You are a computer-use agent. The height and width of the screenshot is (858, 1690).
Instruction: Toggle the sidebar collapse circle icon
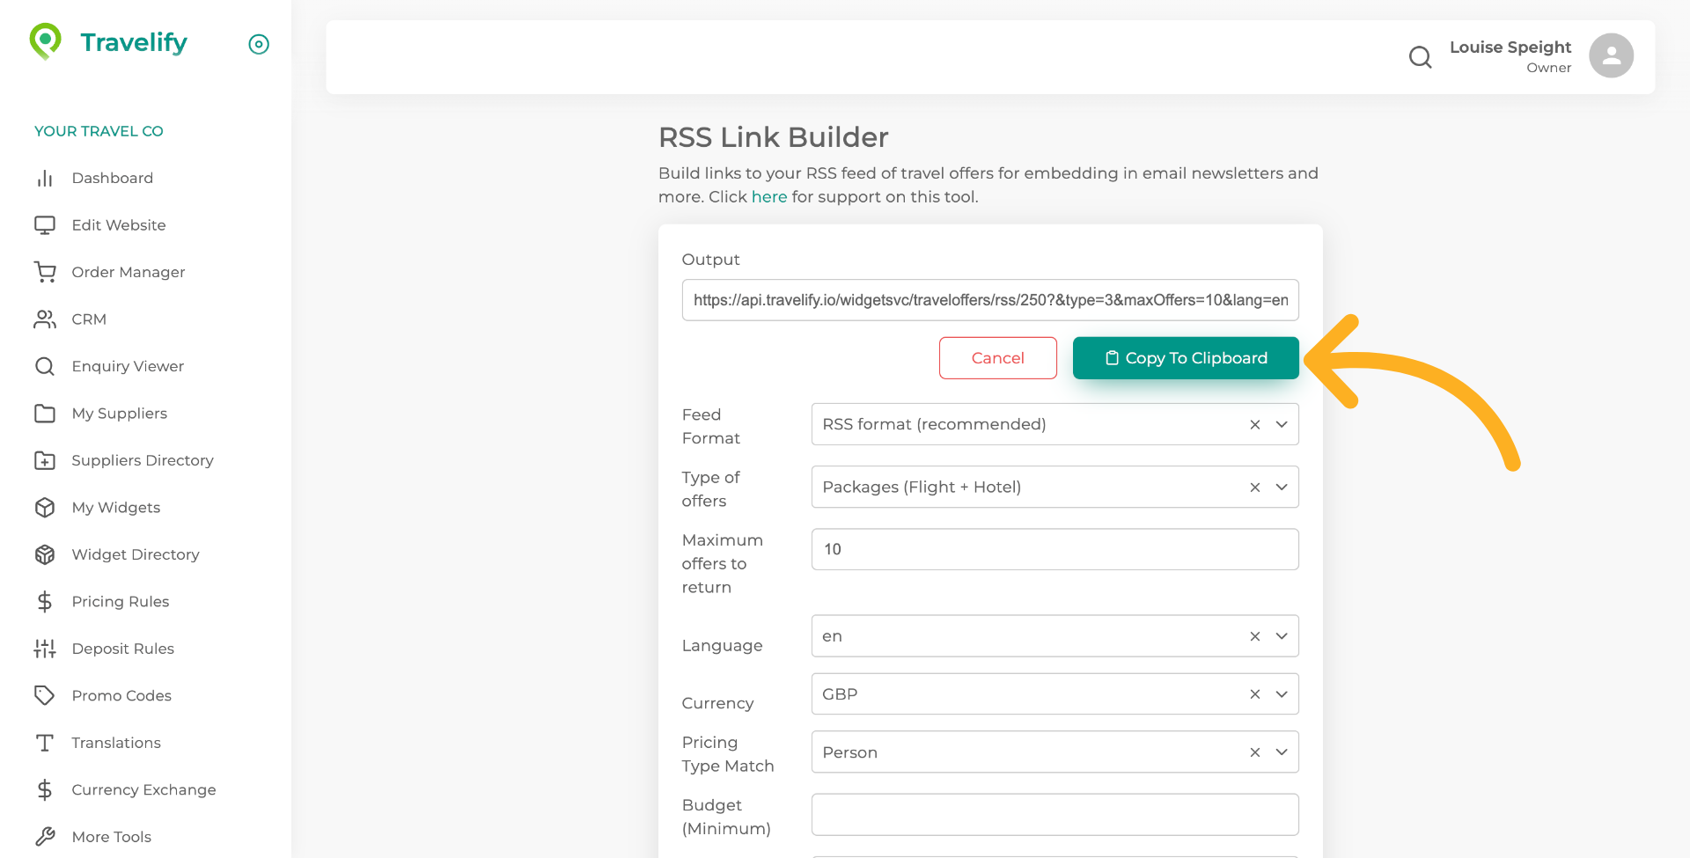(x=259, y=44)
